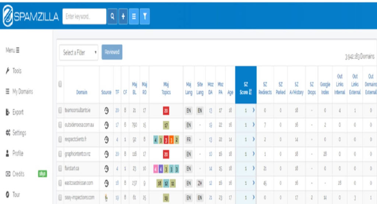The width and height of the screenshot is (377, 204).
Task: Expand SZ Score arrow for respectclients.fr
Action: (x=253, y=139)
